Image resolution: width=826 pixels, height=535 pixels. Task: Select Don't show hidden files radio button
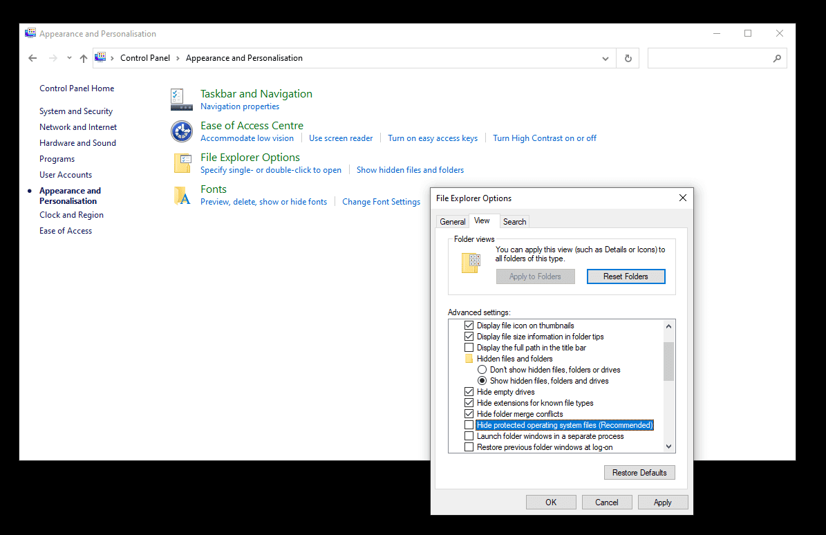pos(482,369)
